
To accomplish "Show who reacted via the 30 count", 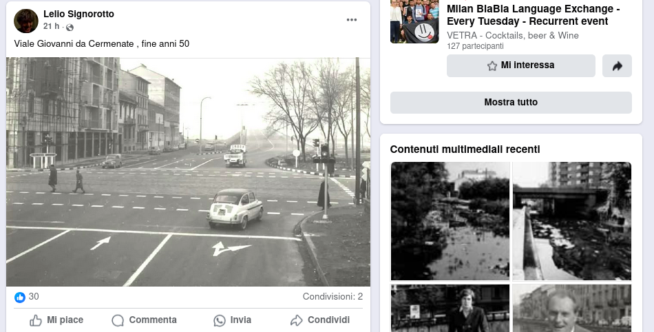I will click(34, 297).
